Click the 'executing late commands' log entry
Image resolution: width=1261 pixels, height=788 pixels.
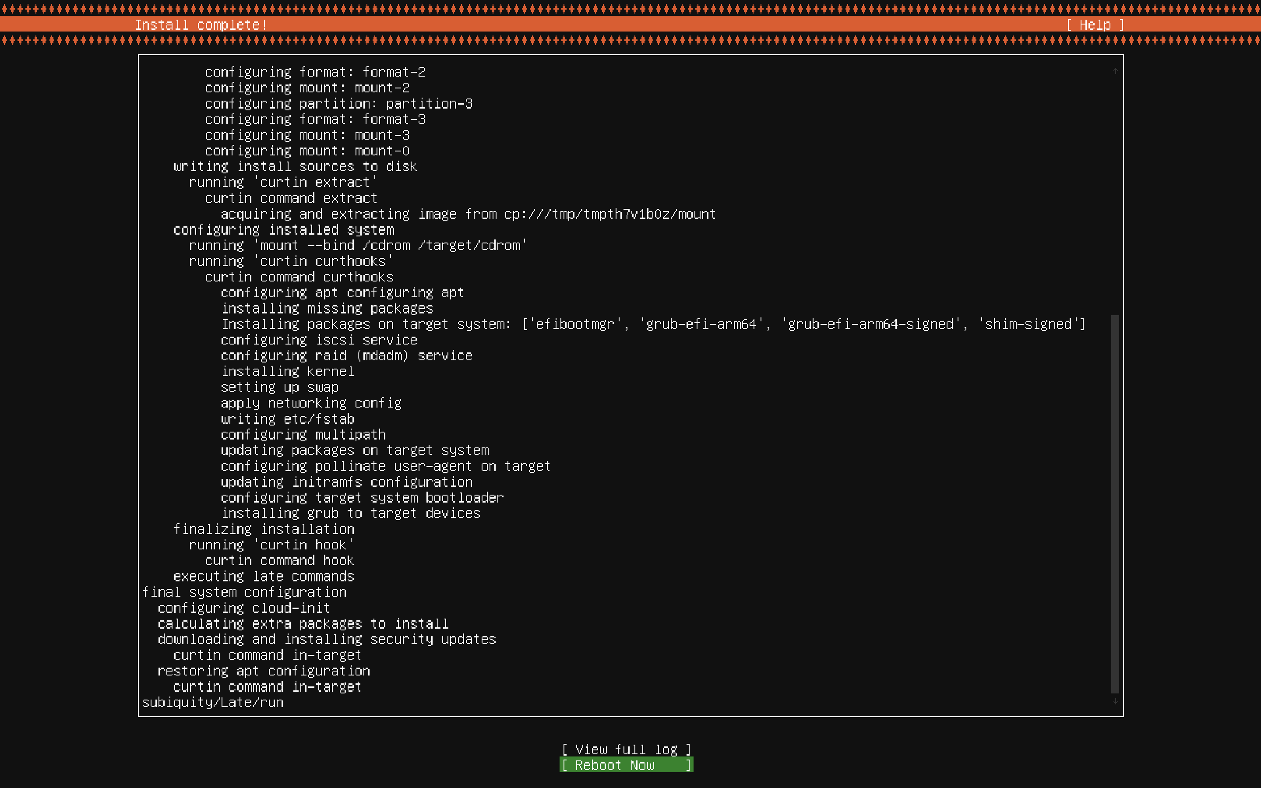pos(264,577)
